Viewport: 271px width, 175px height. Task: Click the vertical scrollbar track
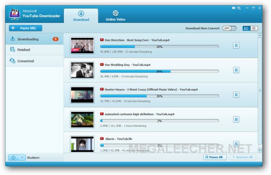260,90
